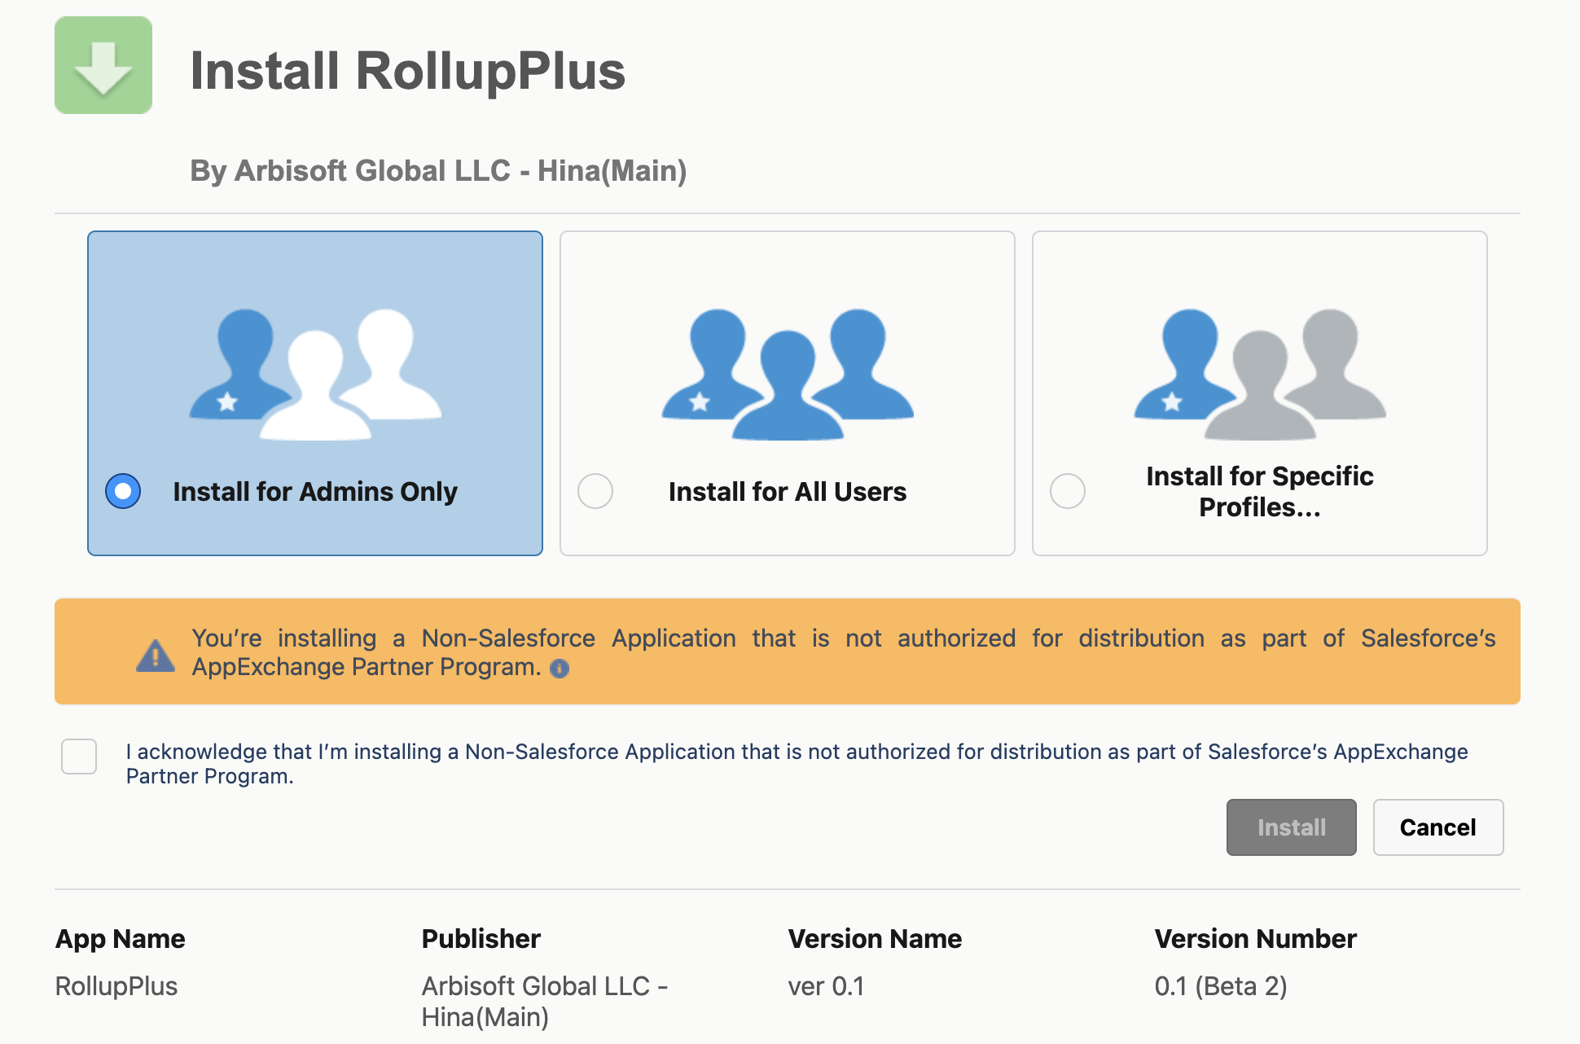Viewport: 1580px width, 1044px height.
Task: Select Install for Specific Profiles radio button
Action: pyautogui.click(x=1068, y=491)
